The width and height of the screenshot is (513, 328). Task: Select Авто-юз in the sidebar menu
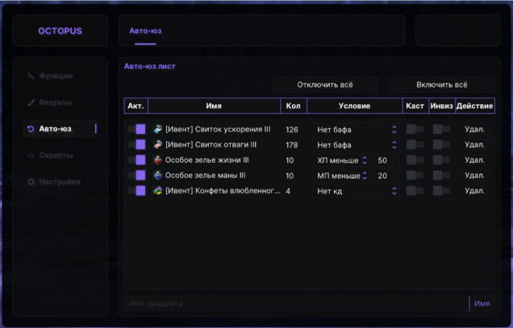[x=60, y=129]
